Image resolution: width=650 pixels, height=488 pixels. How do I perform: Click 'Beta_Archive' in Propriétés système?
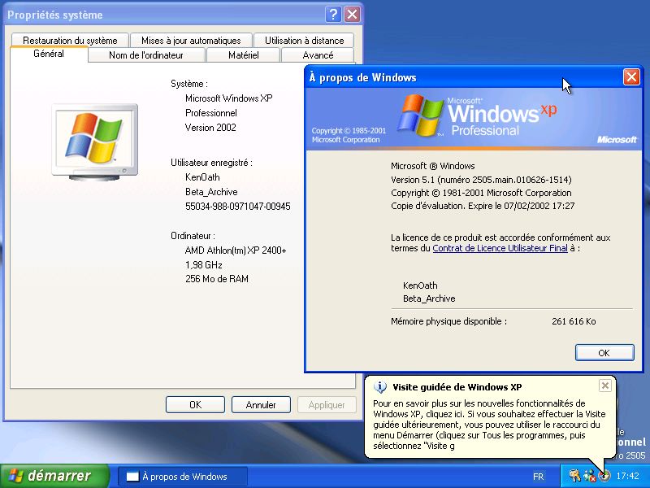(211, 192)
